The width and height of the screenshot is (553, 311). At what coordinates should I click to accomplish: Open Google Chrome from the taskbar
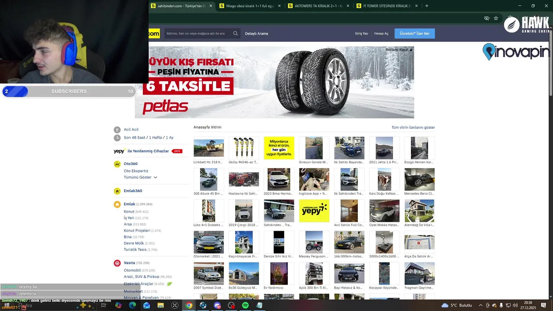coord(189,305)
